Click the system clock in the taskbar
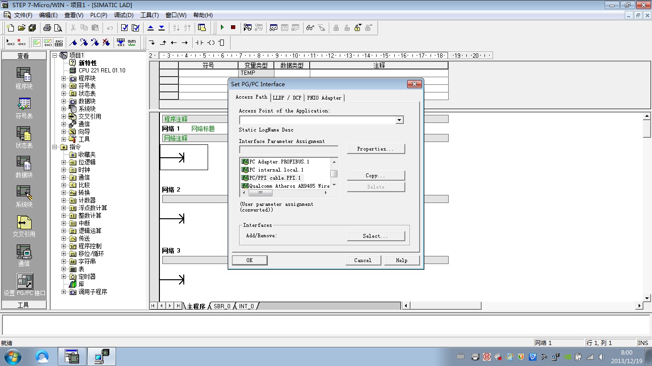The image size is (652, 366). tap(626, 356)
